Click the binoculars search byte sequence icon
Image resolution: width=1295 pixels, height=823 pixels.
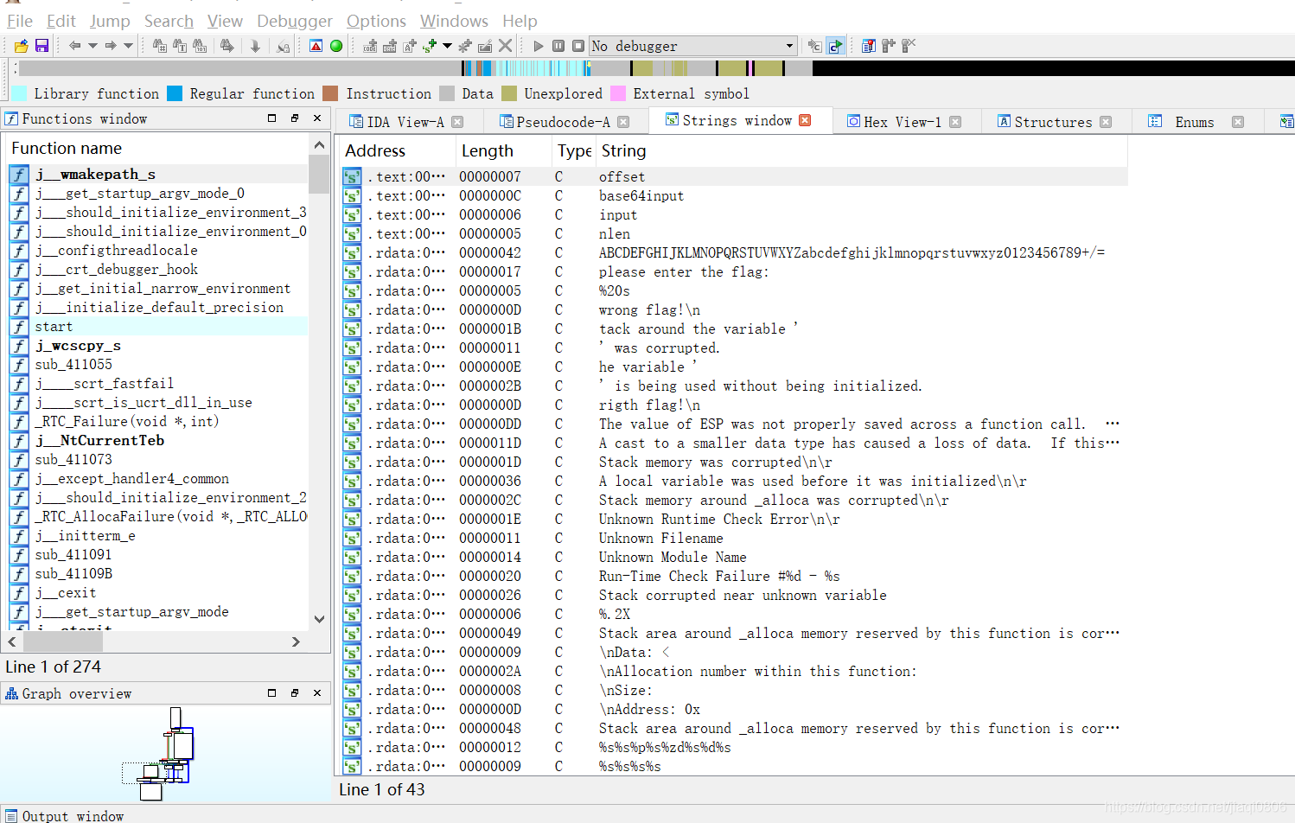(200, 46)
